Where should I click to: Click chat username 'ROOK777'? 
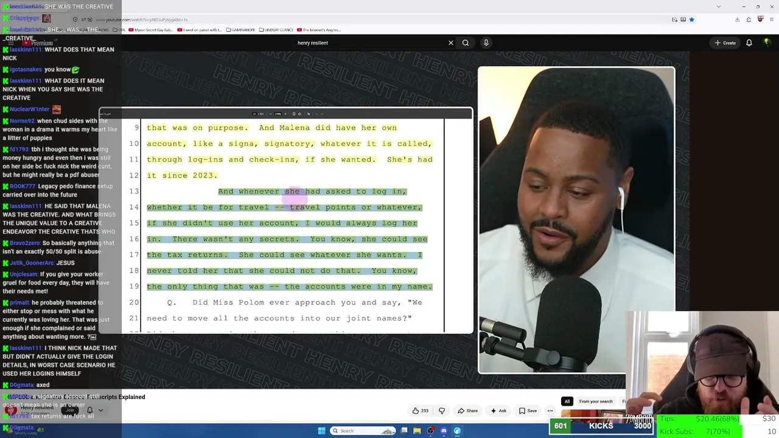[x=23, y=186]
